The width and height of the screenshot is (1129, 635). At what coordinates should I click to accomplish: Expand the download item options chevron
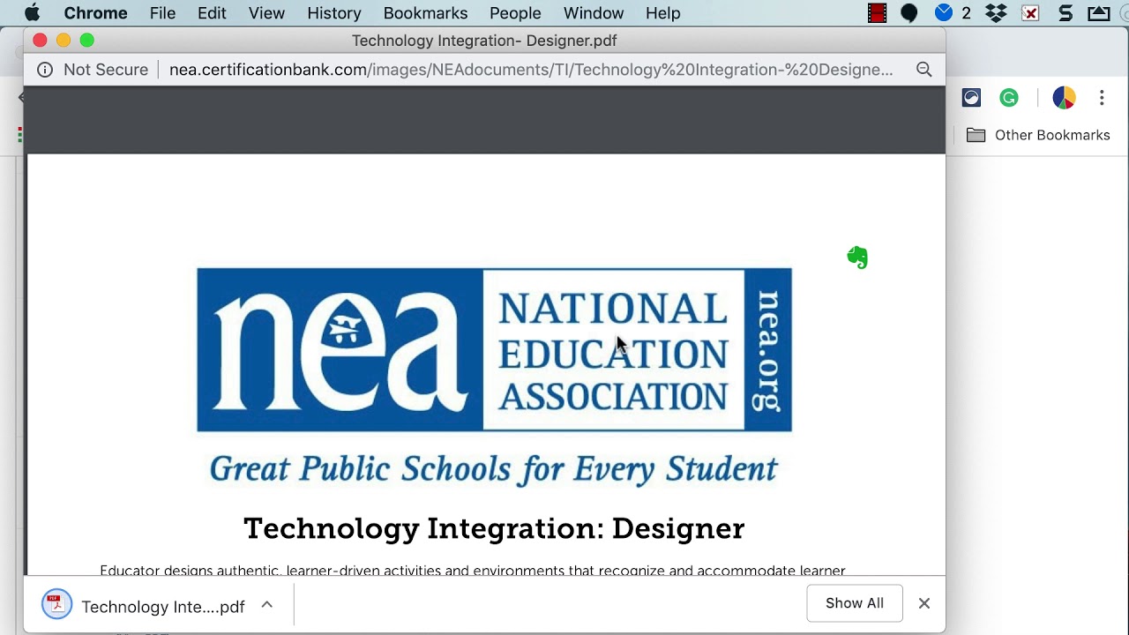click(267, 605)
